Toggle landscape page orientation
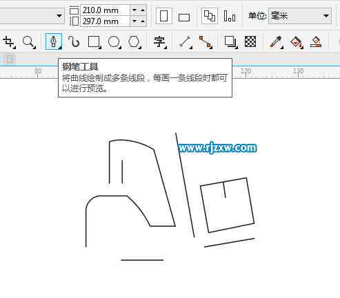The image size is (340, 298). point(184,17)
